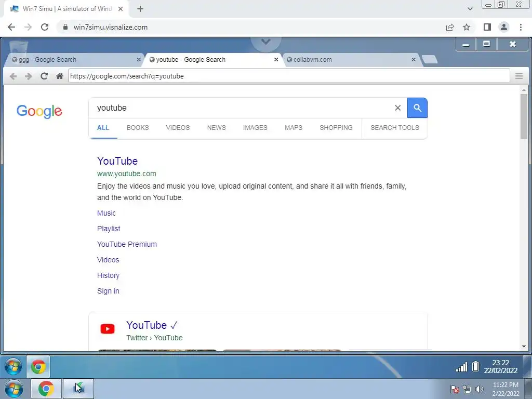Click the red YouTube play logo
This screenshot has width=532, height=399.
point(108,329)
